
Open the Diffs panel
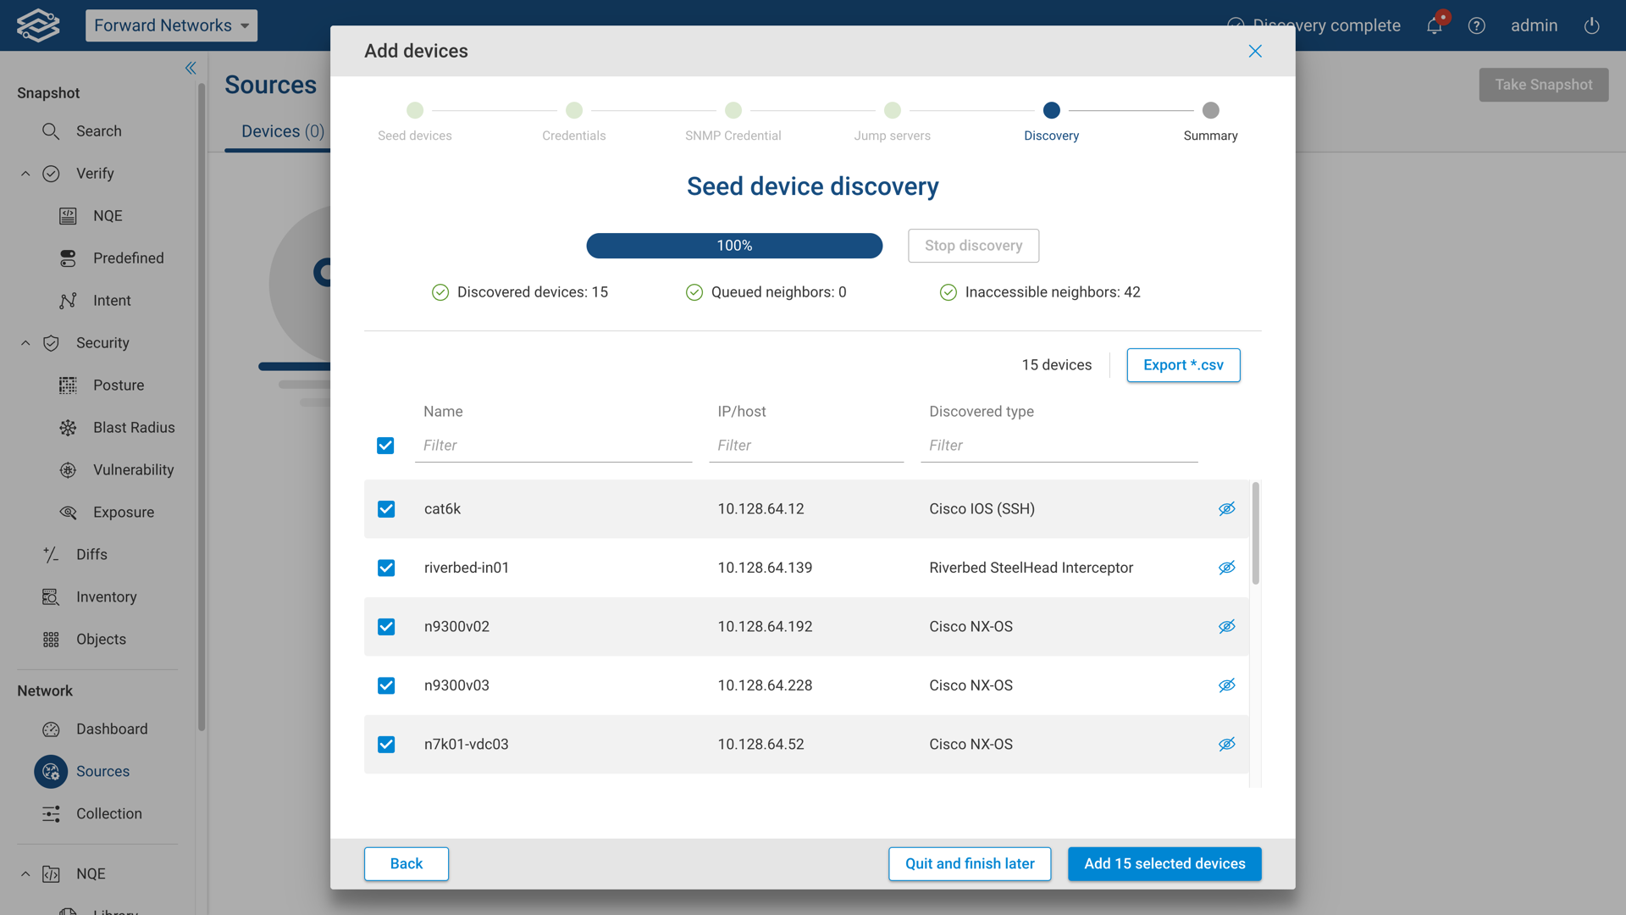tap(91, 554)
